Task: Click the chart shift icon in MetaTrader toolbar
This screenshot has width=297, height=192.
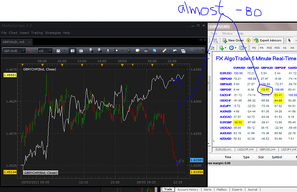Action: [212, 48]
